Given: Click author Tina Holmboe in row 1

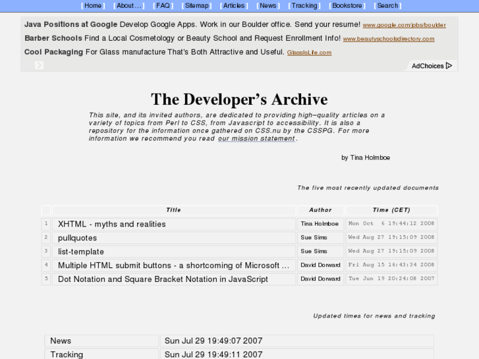Looking at the screenshot, I should click(320, 224).
